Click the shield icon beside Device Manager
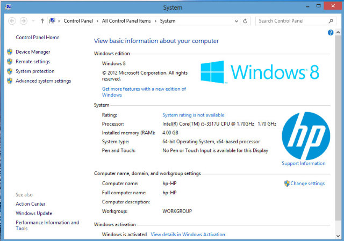Screen dimensions: 344x241 pyautogui.click(x=10, y=52)
